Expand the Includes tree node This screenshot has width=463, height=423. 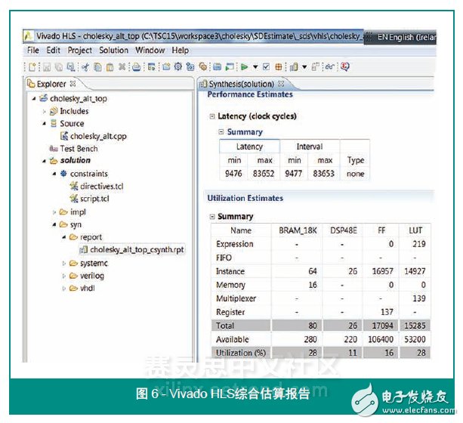45,111
